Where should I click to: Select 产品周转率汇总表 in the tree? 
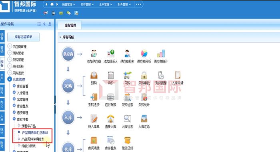[x=35, y=132]
